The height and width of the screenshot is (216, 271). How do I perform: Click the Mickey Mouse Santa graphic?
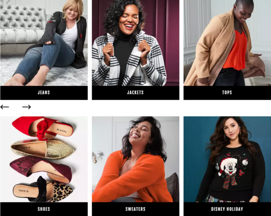231,170
